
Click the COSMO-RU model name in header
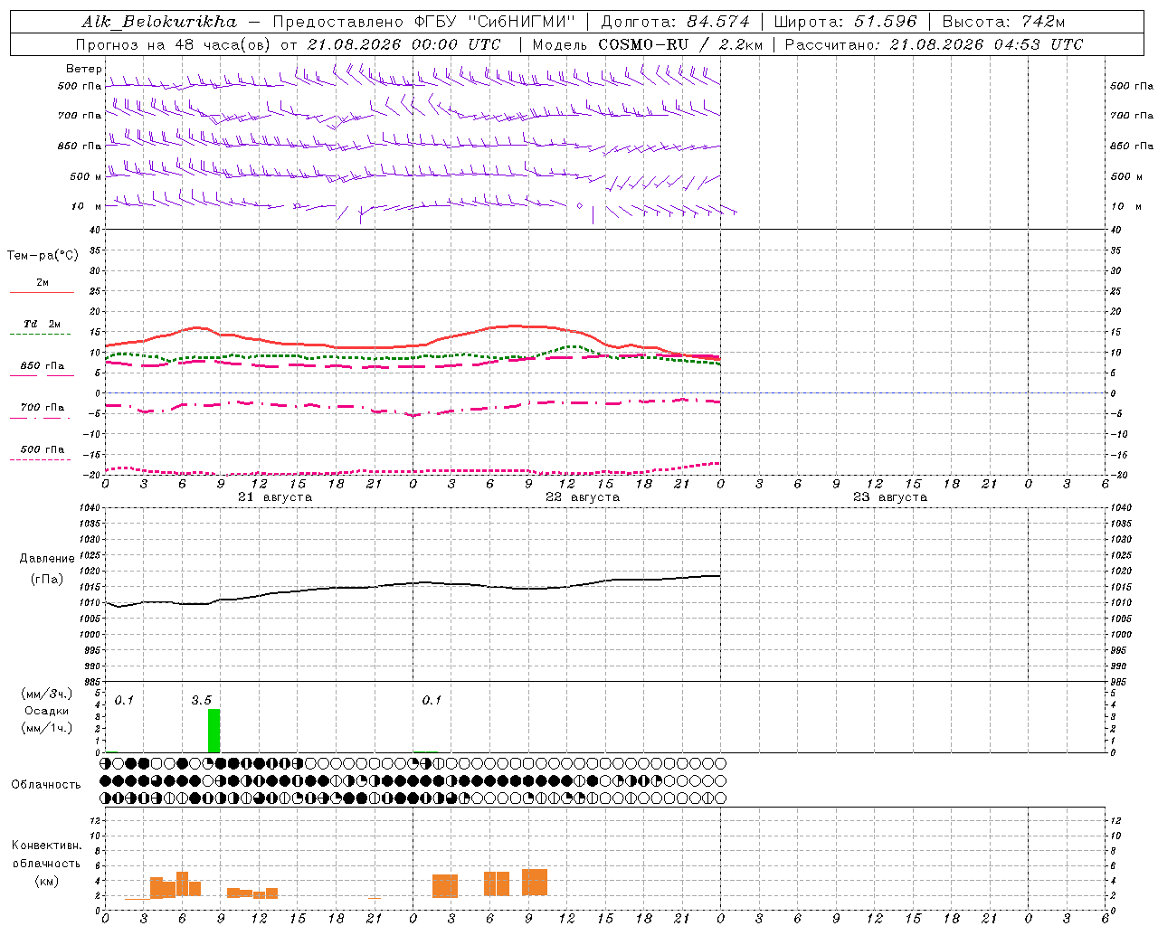643,44
